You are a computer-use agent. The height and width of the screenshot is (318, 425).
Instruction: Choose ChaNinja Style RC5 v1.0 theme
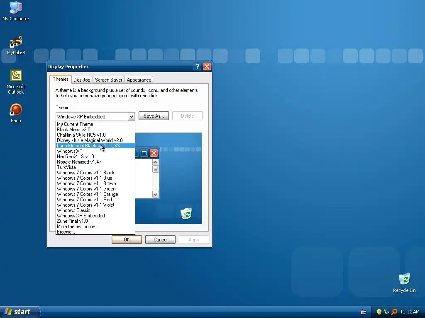pyautogui.click(x=95, y=135)
